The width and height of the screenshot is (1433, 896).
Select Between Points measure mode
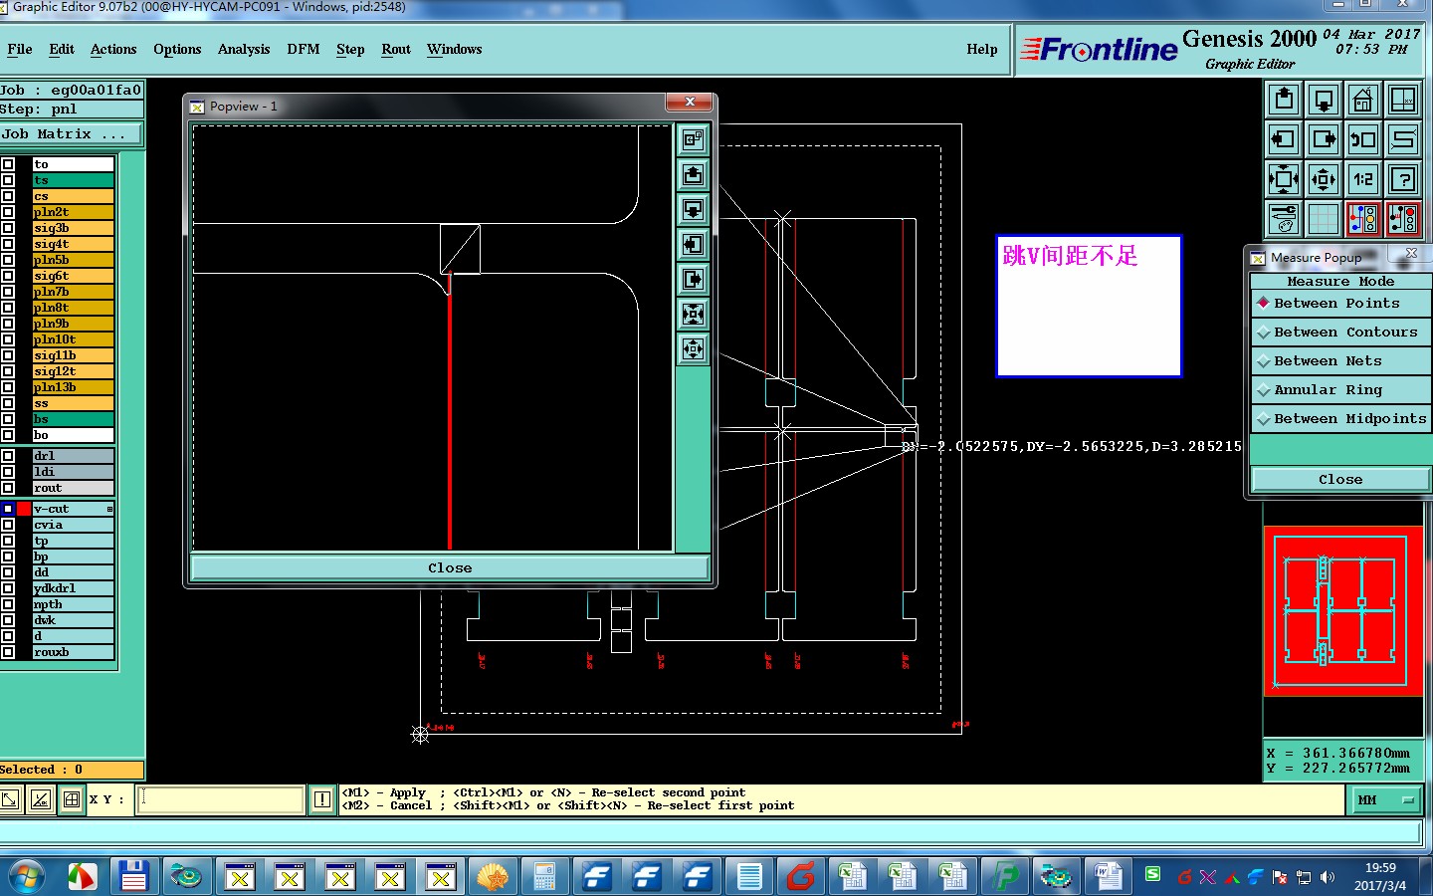(1340, 303)
